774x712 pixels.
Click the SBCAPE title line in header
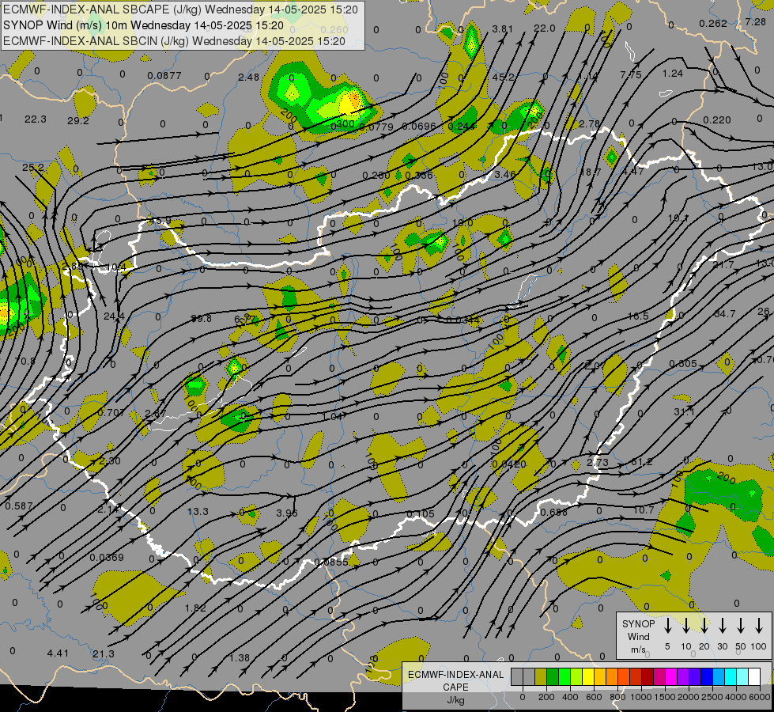(180, 9)
